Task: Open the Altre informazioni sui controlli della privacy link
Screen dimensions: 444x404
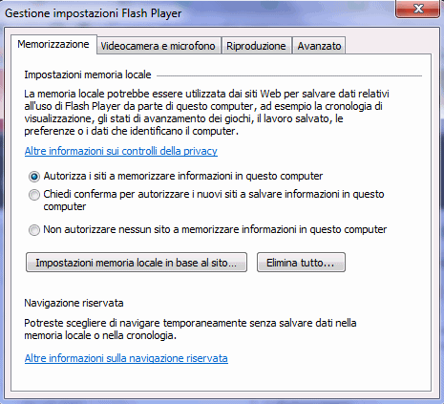Action: [x=121, y=151]
